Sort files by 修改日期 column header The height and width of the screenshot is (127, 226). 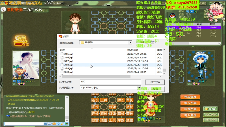pyautogui.click(x=141, y=50)
